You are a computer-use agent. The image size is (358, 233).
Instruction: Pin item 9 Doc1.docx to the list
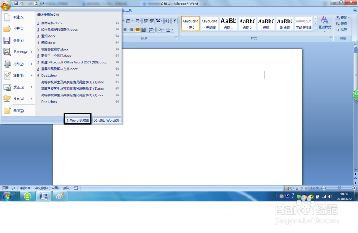[x=117, y=75]
